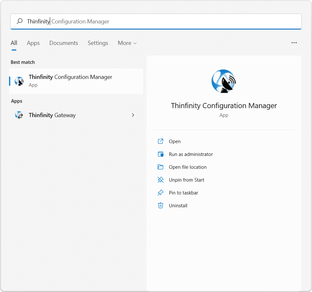
Task: Click the Thinfinity Configuration Manager result icon
Action: [x=19, y=81]
